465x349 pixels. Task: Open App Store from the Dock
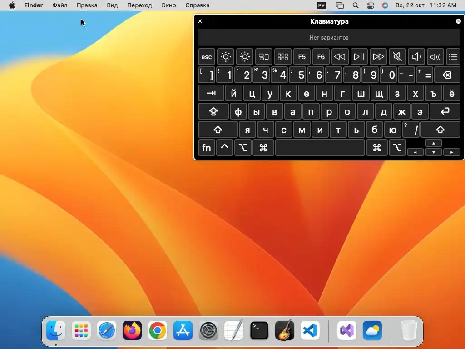click(183, 330)
